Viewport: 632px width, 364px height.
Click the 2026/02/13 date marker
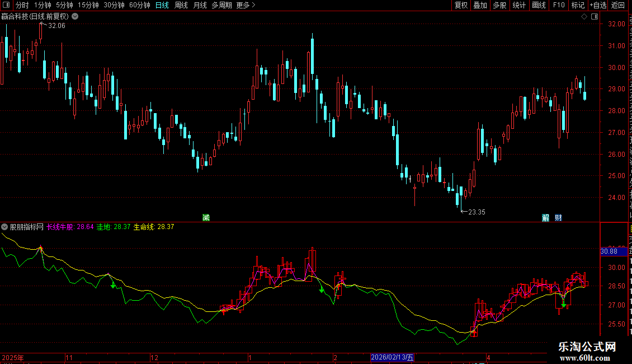[x=392, y=357]
